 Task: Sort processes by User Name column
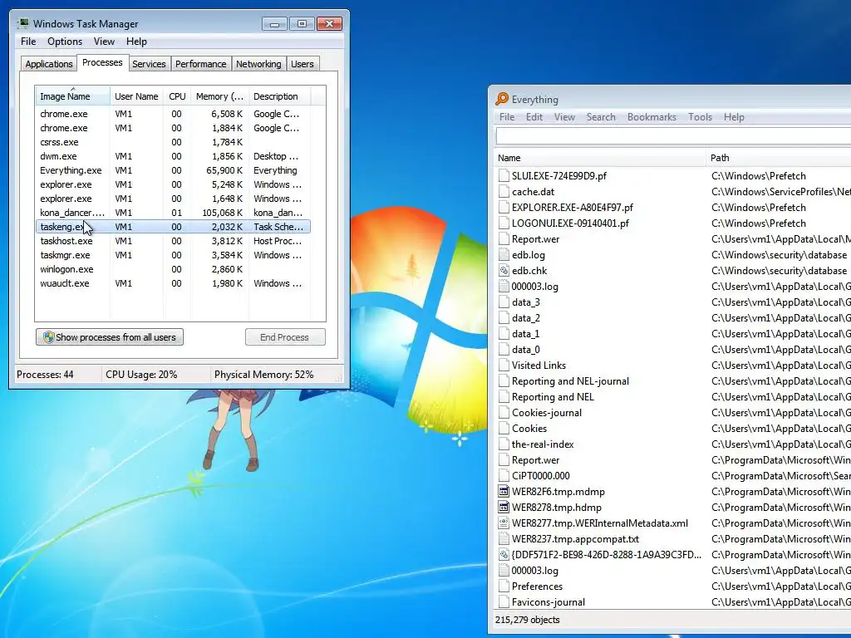pos(137,96)
